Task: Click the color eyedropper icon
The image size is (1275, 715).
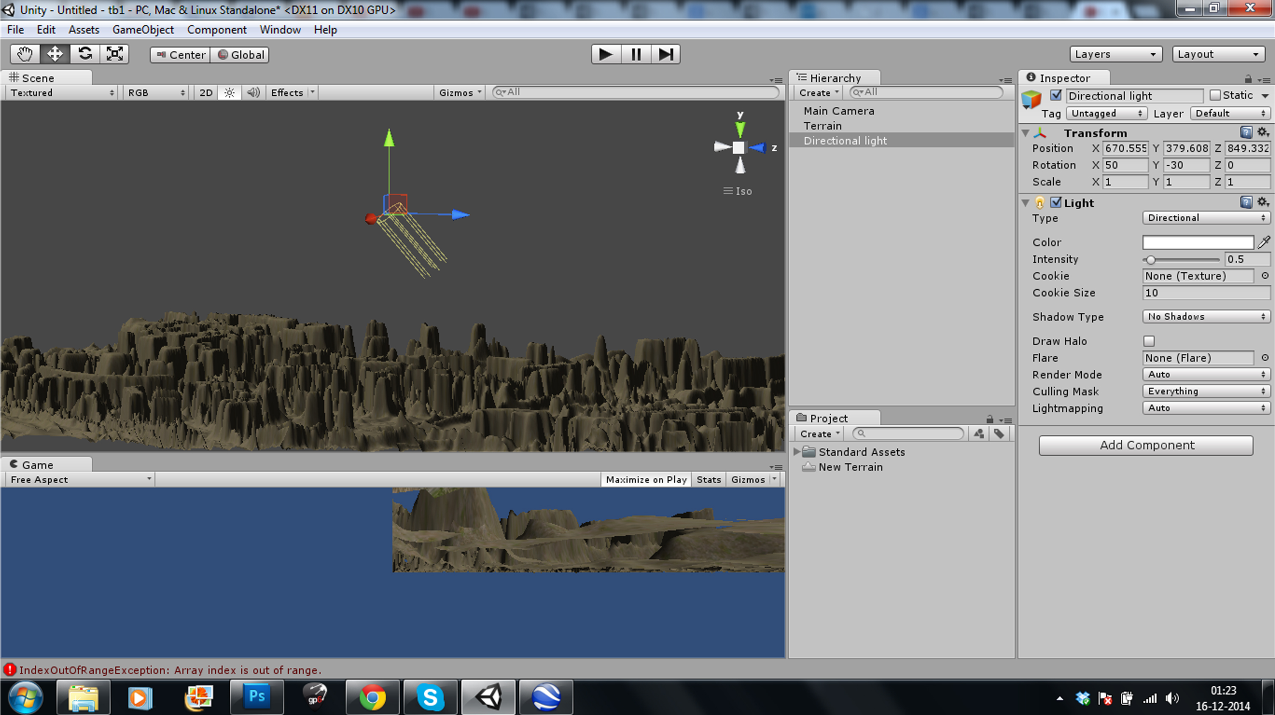Action: click(x=1264, y=242)
